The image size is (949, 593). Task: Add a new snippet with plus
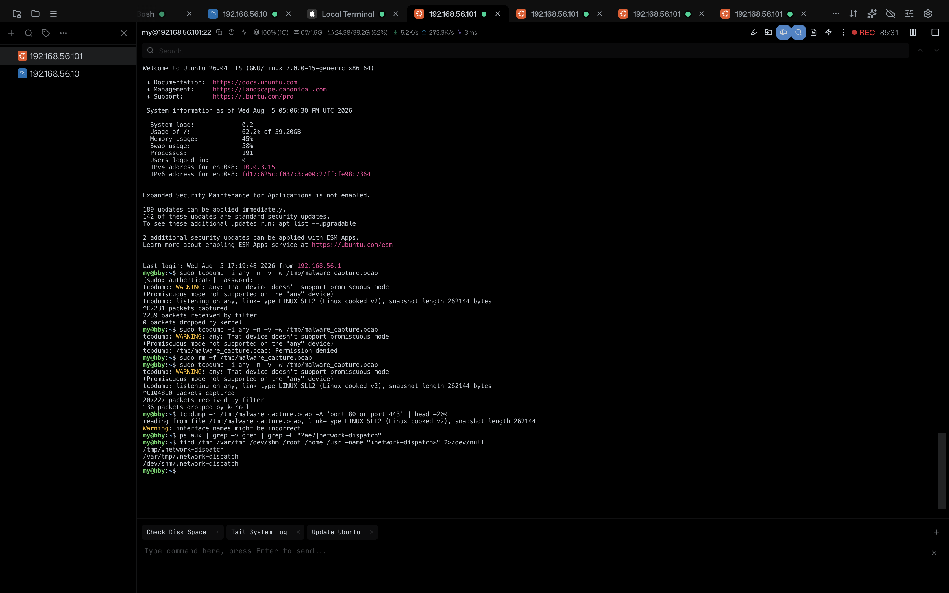pyautogui.click(x=937, y=532)
